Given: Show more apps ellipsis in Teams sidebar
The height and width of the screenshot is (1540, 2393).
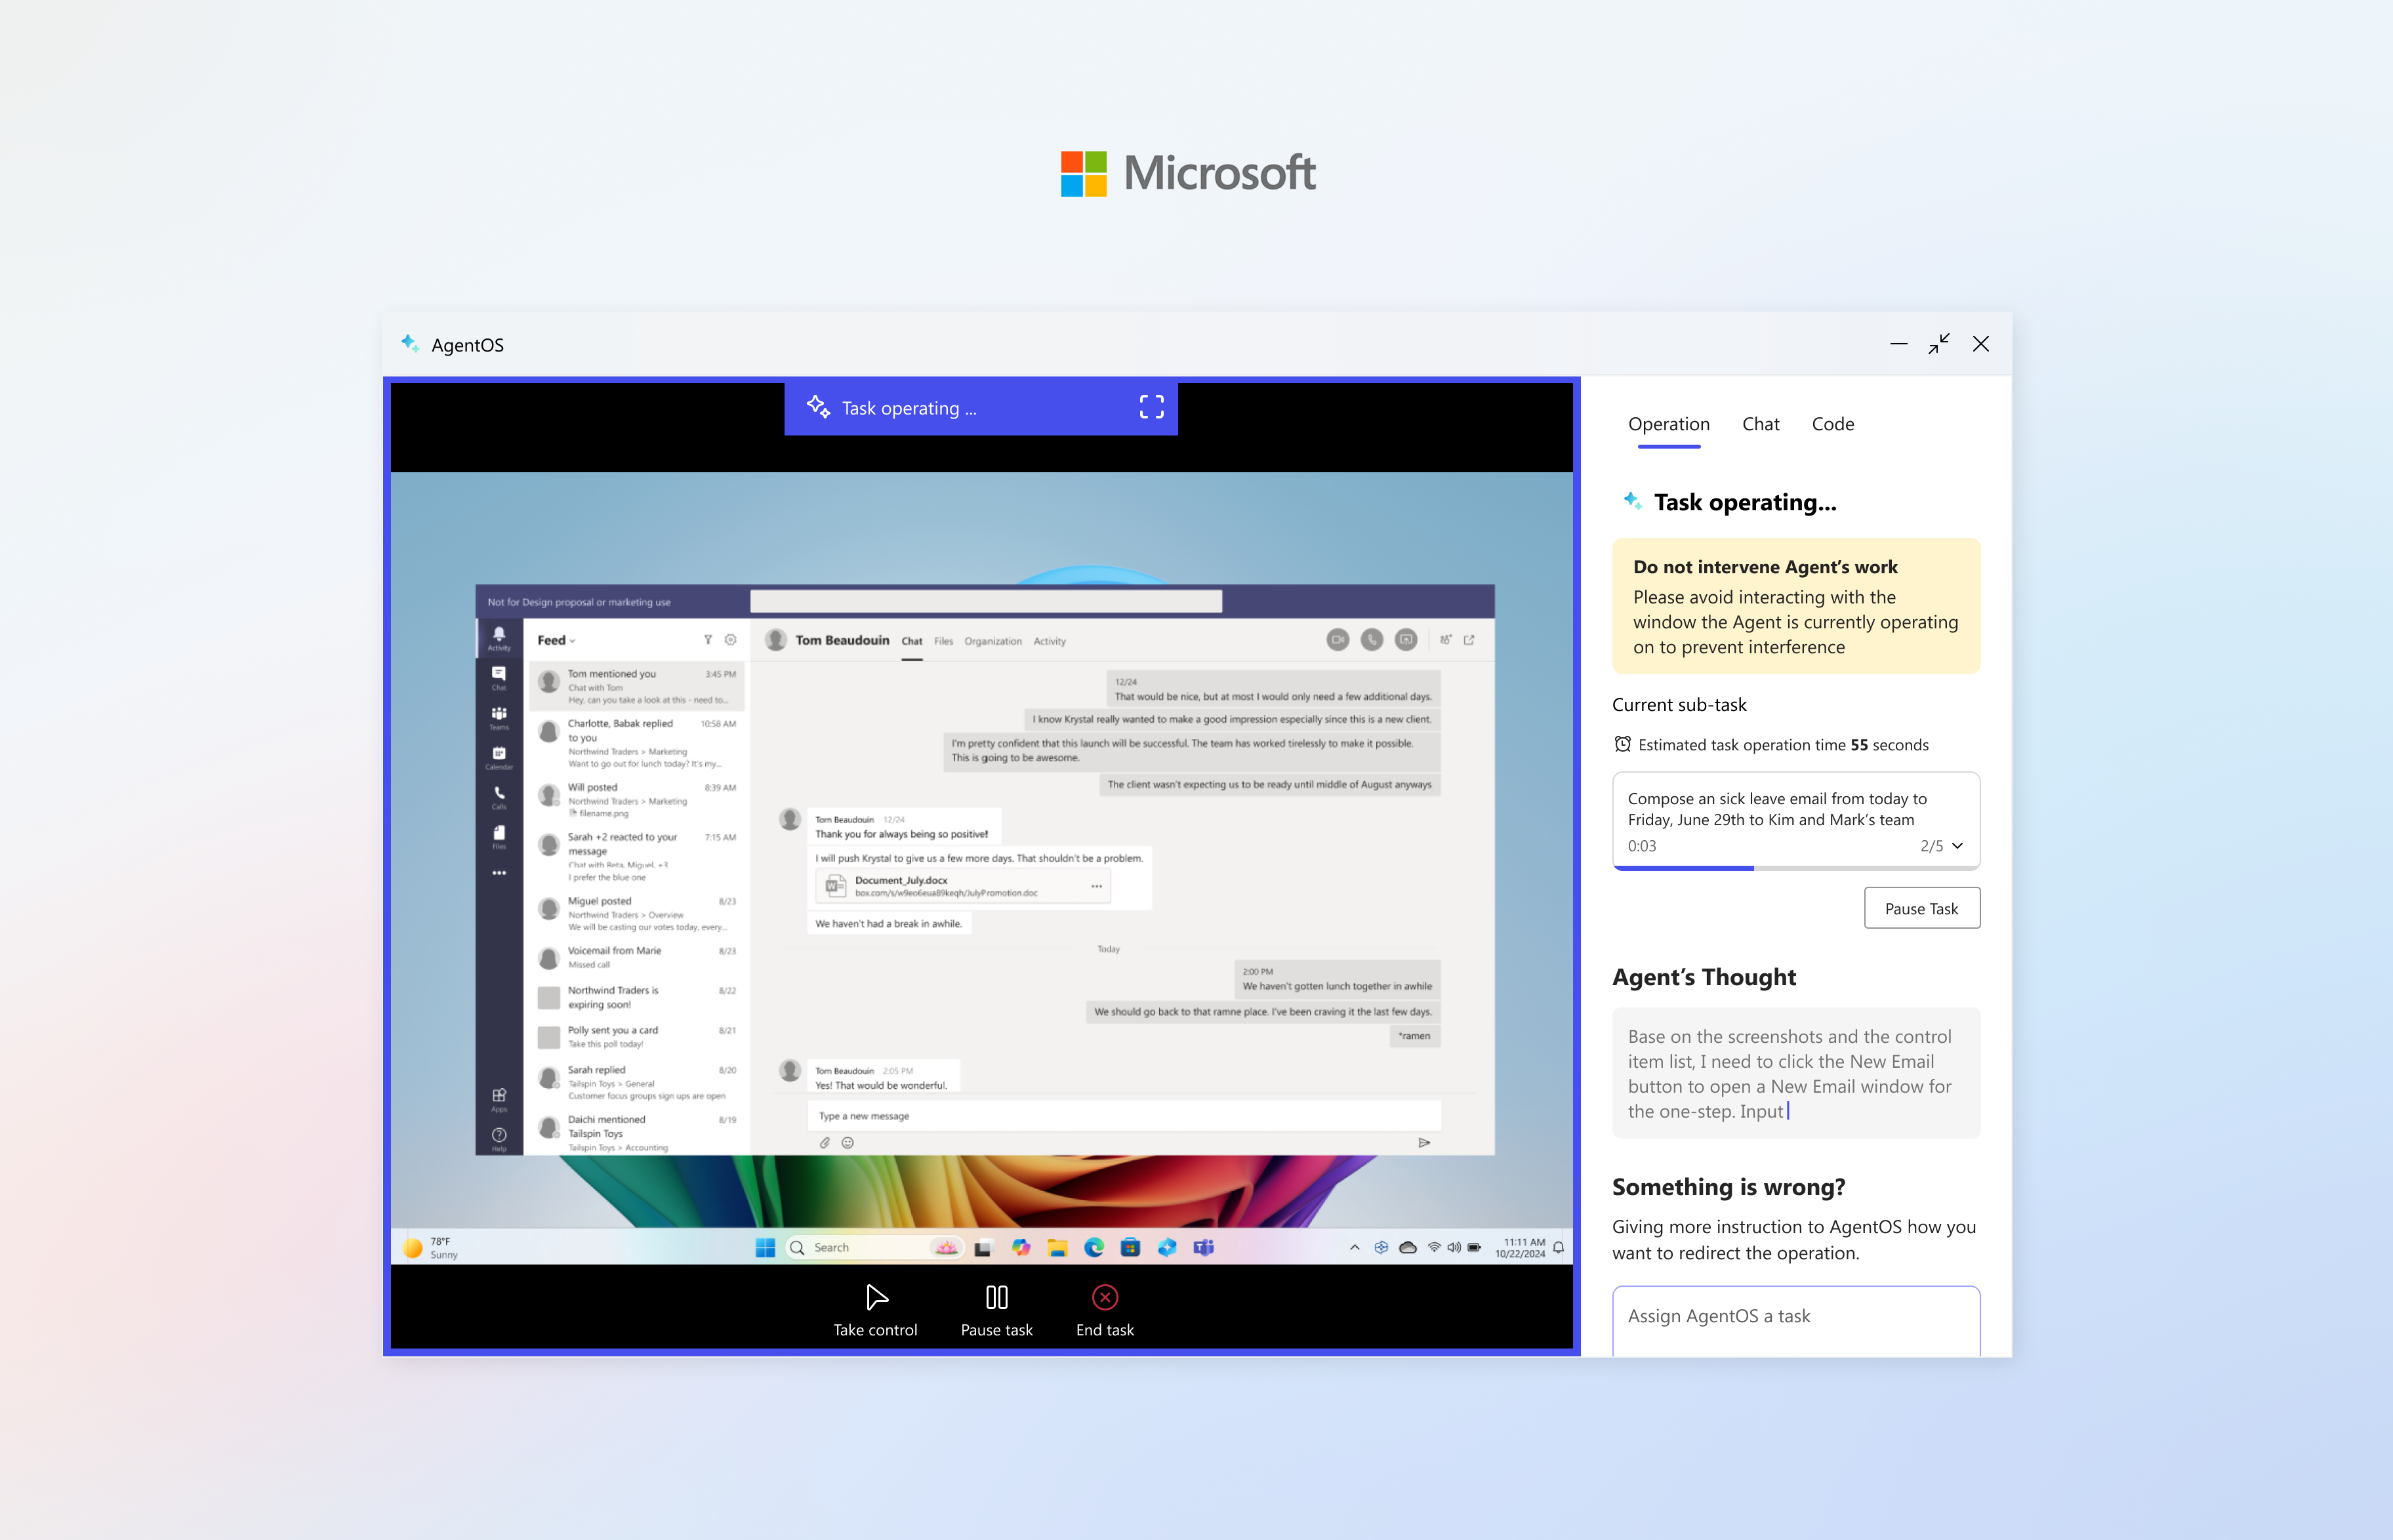Looking at the screenshot, I should (499, 873).
